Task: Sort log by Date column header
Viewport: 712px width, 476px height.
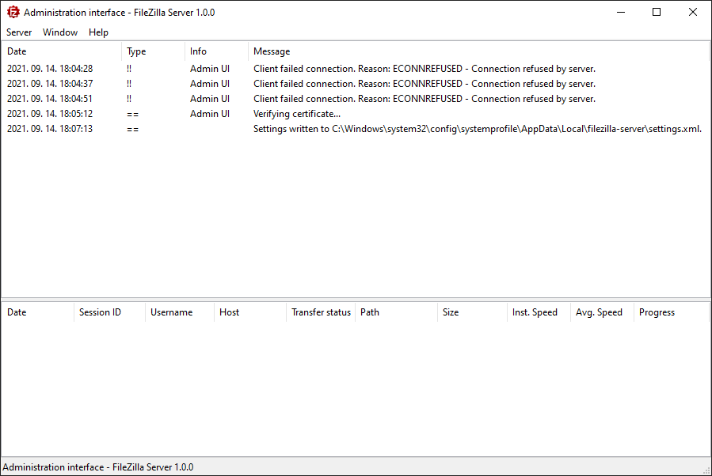Action: pos(62,51)
